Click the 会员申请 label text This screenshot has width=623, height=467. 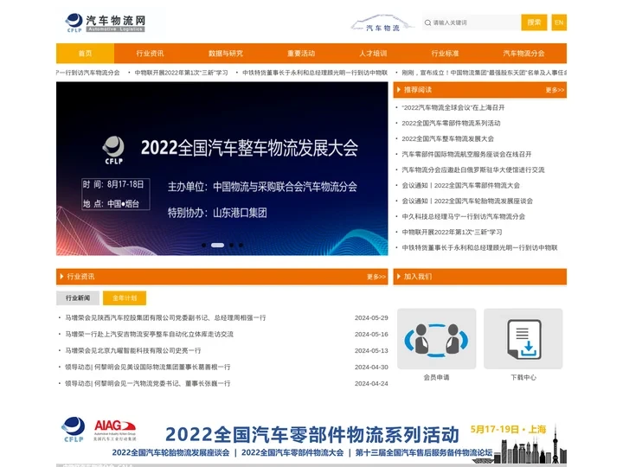[x=436, y=377]
